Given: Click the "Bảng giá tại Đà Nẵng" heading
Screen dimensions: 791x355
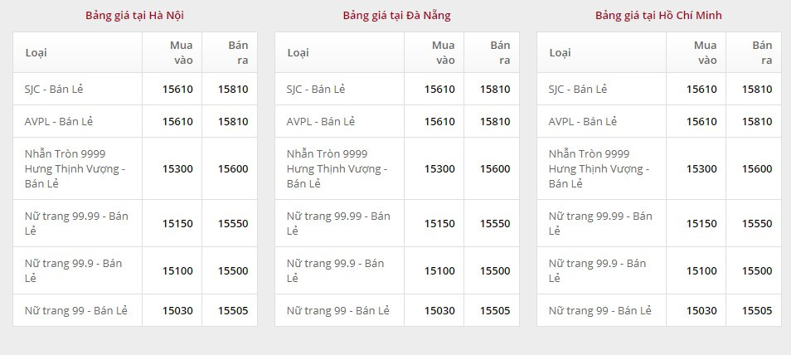Looking at the screenshot, I should click(x=396, y=15).
